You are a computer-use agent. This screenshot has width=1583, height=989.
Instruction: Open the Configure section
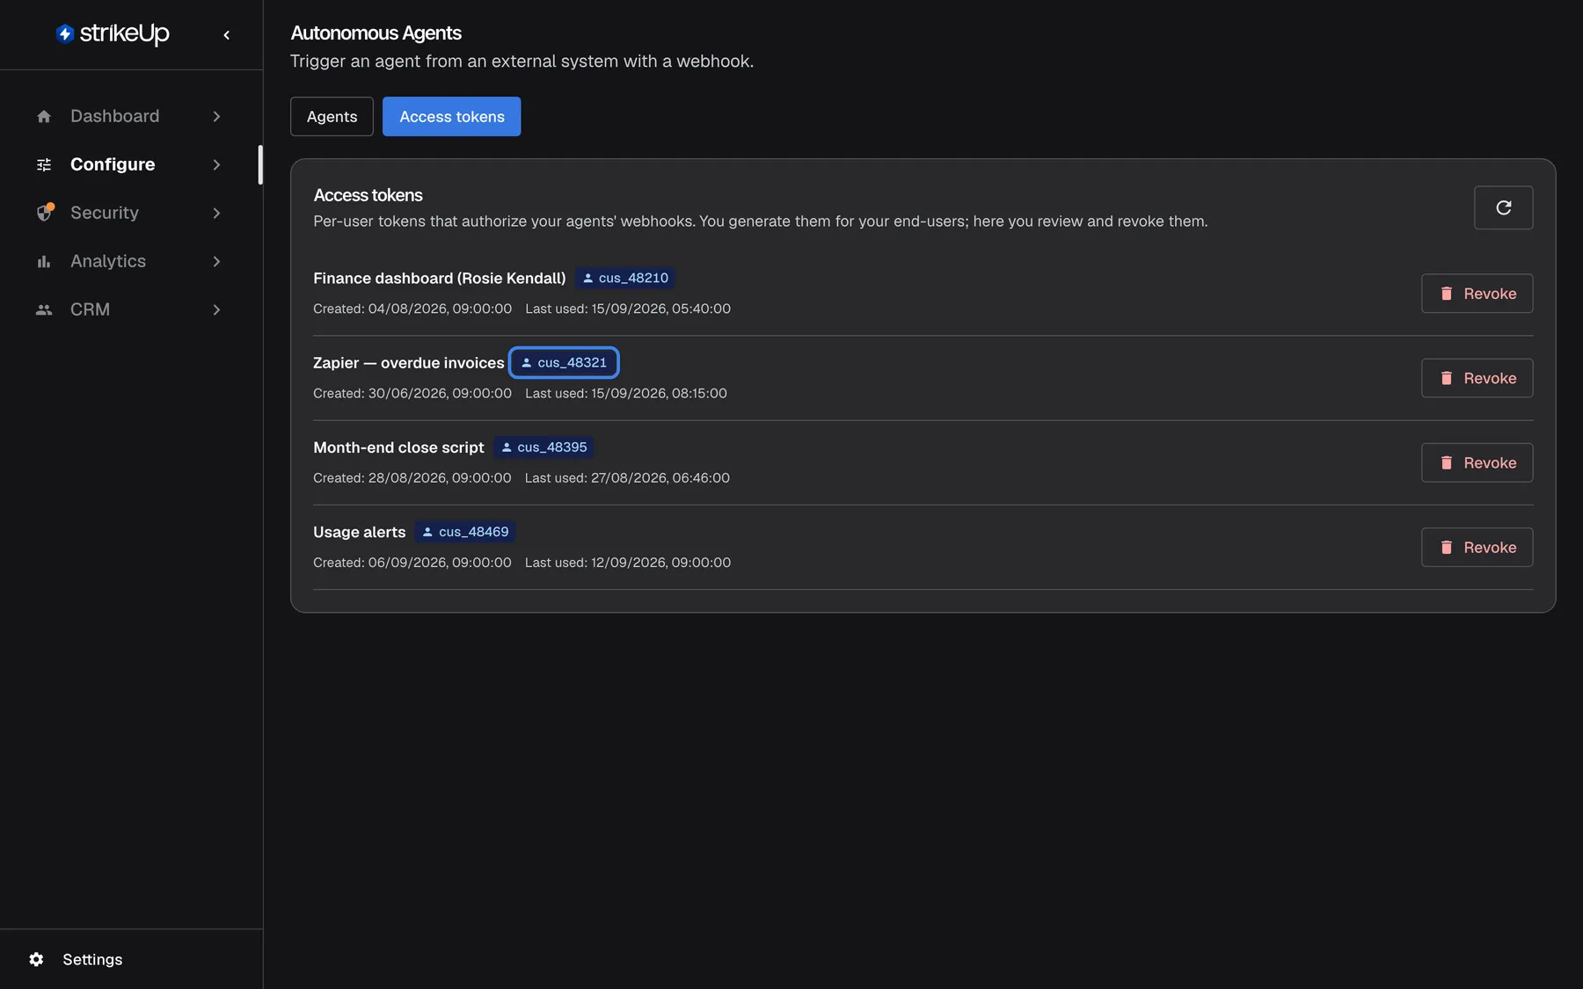coord(130,164)
